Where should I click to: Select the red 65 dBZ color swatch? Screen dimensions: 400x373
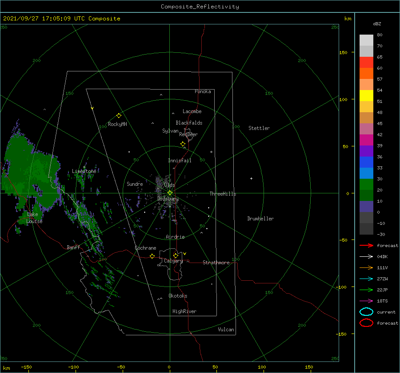[366, 62]
